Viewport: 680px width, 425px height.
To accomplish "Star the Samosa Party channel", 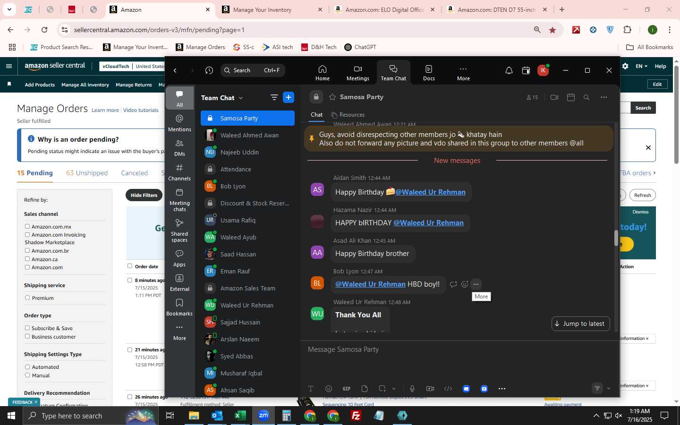I will (332, 97).
